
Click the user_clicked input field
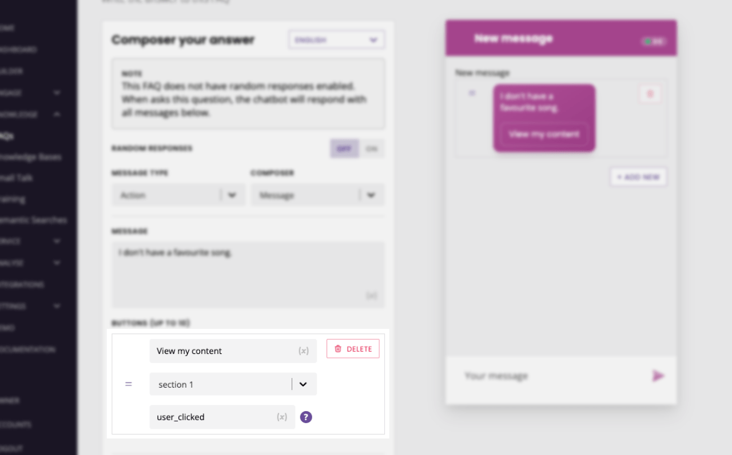222,417
